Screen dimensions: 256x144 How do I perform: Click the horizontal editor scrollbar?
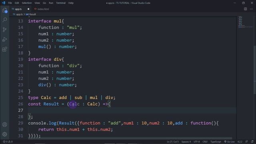tap(130, 138)
